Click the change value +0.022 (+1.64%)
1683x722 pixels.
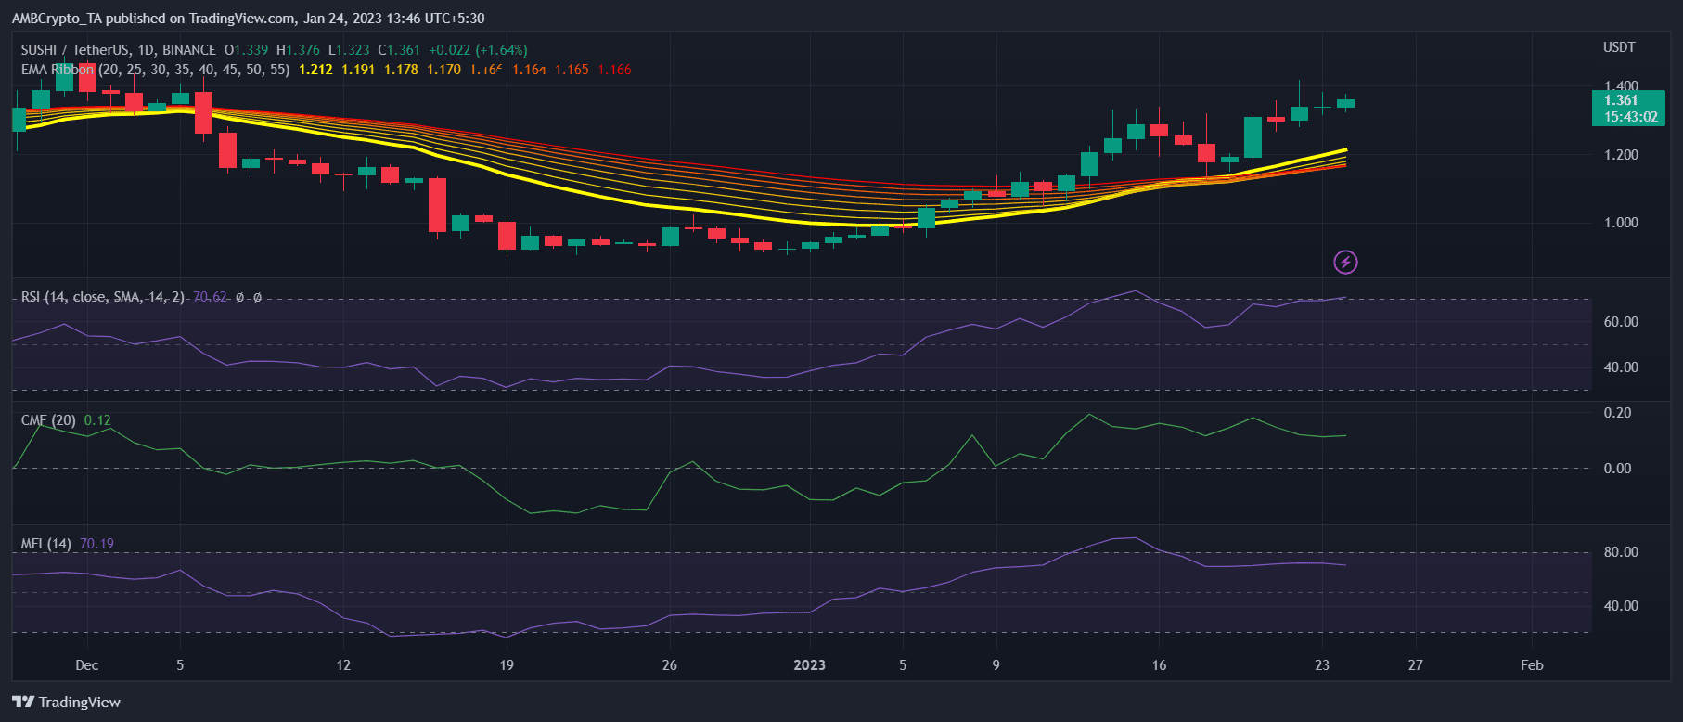[479, 50]
